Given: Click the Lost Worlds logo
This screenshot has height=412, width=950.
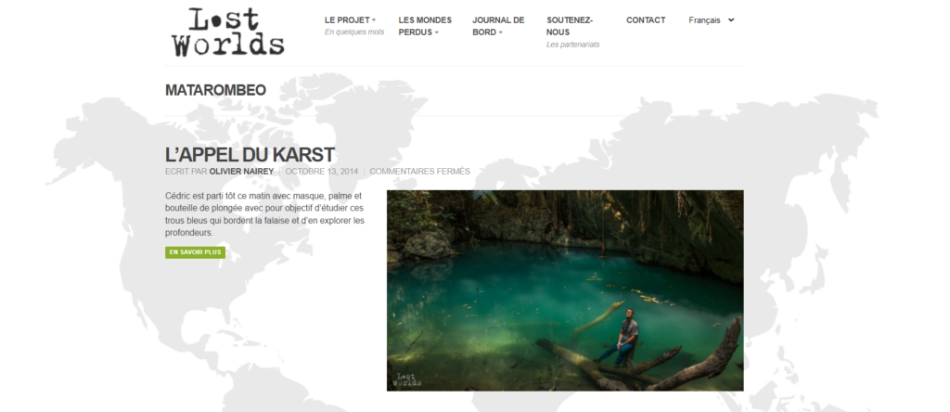Looking at the screenshot, I should click(228, 32).
